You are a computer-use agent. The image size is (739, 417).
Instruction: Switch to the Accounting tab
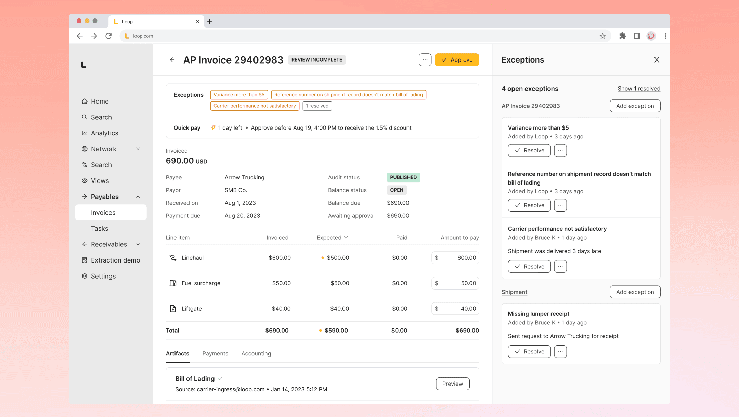point(256,353)
